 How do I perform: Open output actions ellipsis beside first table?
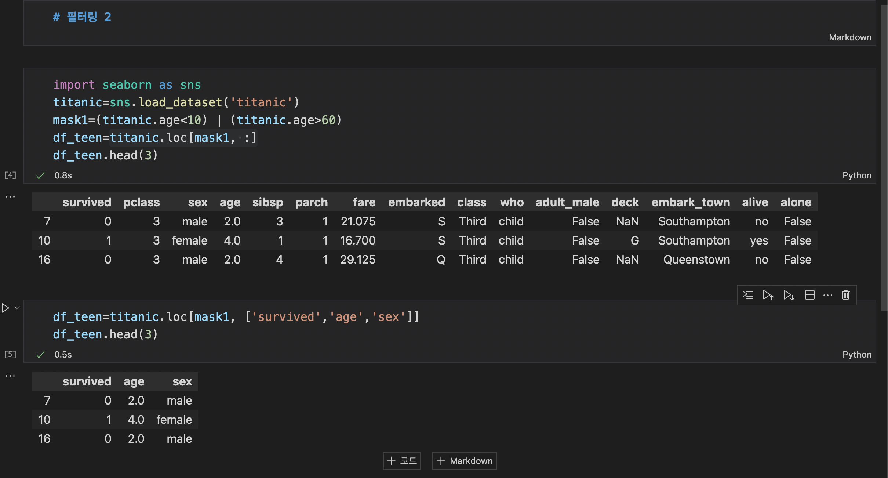tap(10, 197)
